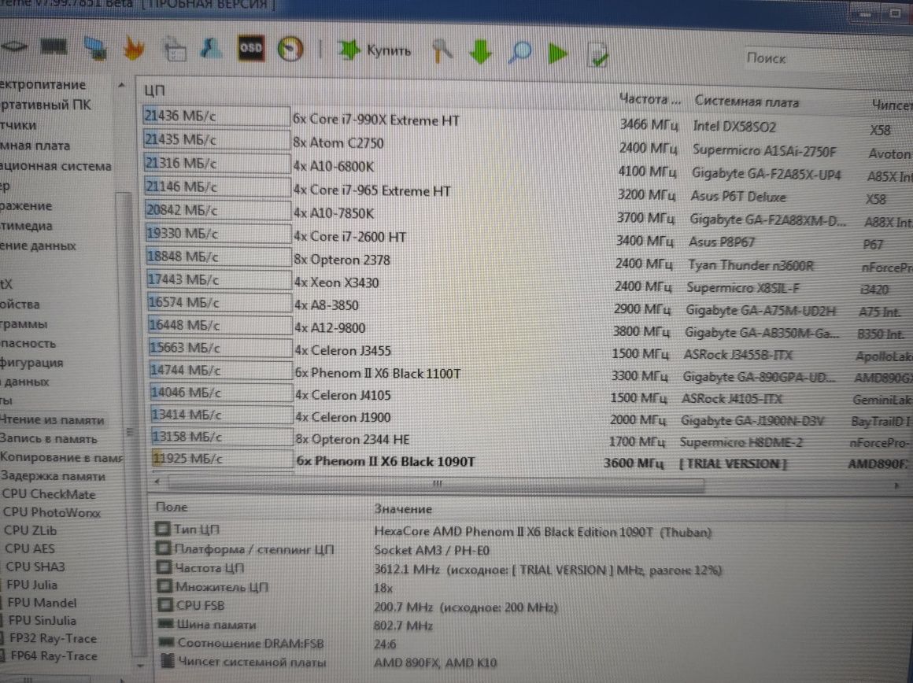
Task: Start the benchmark with green play icon
Action: click(558, 54)
